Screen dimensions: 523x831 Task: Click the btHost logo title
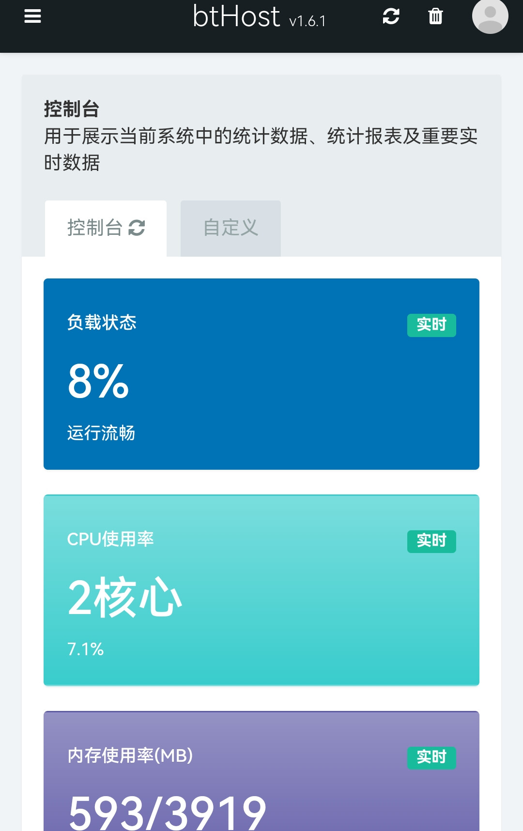pyautogui.click(x=236, y=16)
